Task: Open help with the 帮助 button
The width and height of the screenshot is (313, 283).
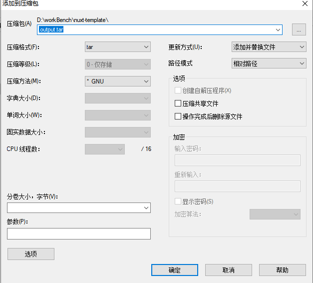Action: pos(282,270)
